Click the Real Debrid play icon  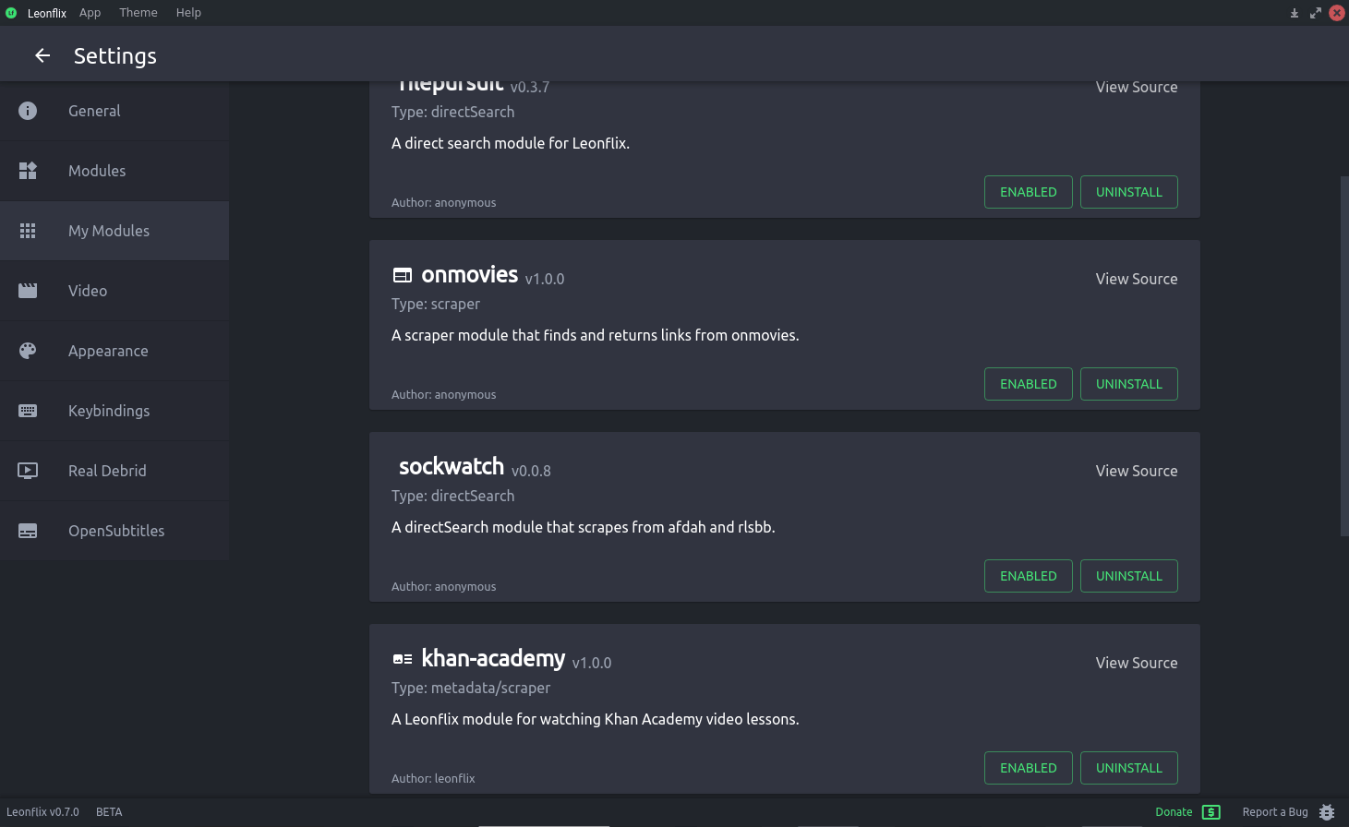coord(28,471)
